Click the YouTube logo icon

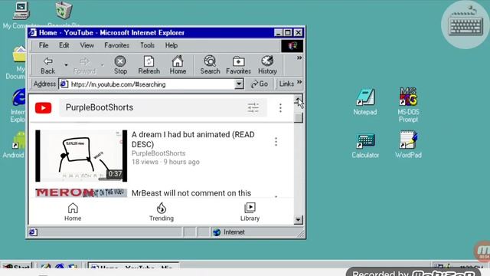point(44,108)
